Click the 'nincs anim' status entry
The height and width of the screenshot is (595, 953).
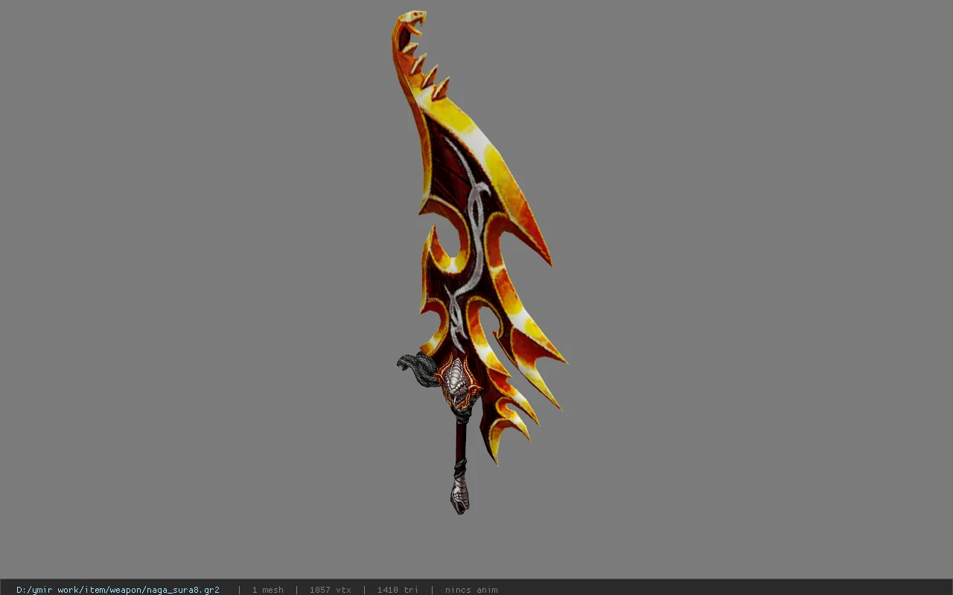tap(471, 590)
